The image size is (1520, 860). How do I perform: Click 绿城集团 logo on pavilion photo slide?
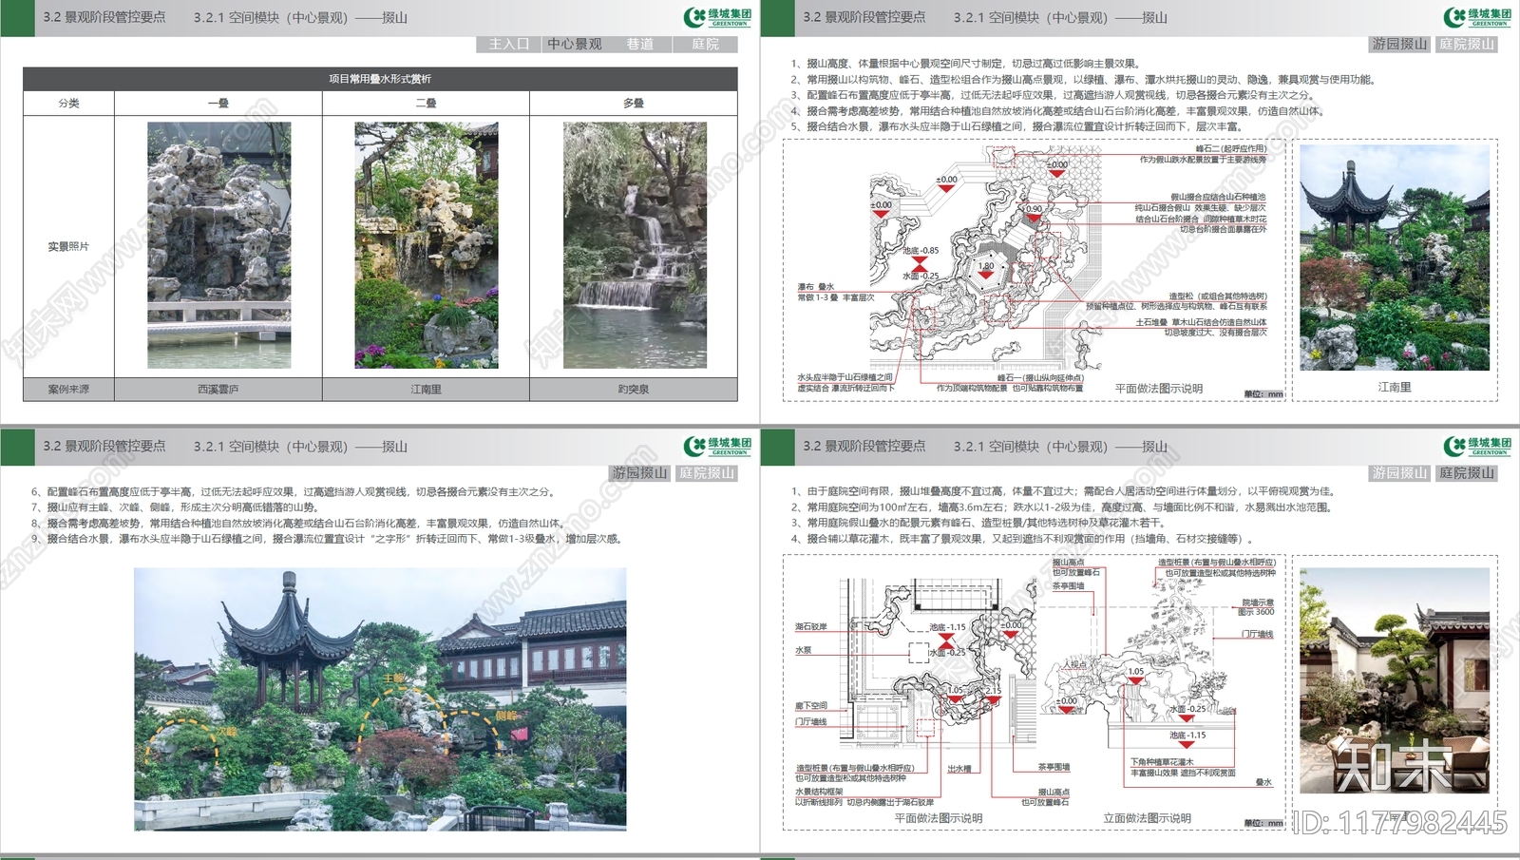(x=717, y=446)
